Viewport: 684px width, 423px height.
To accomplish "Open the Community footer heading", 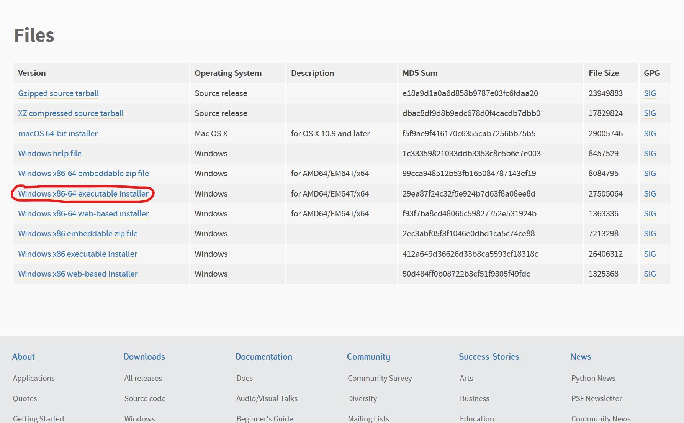I will click(x=368, y=357).
